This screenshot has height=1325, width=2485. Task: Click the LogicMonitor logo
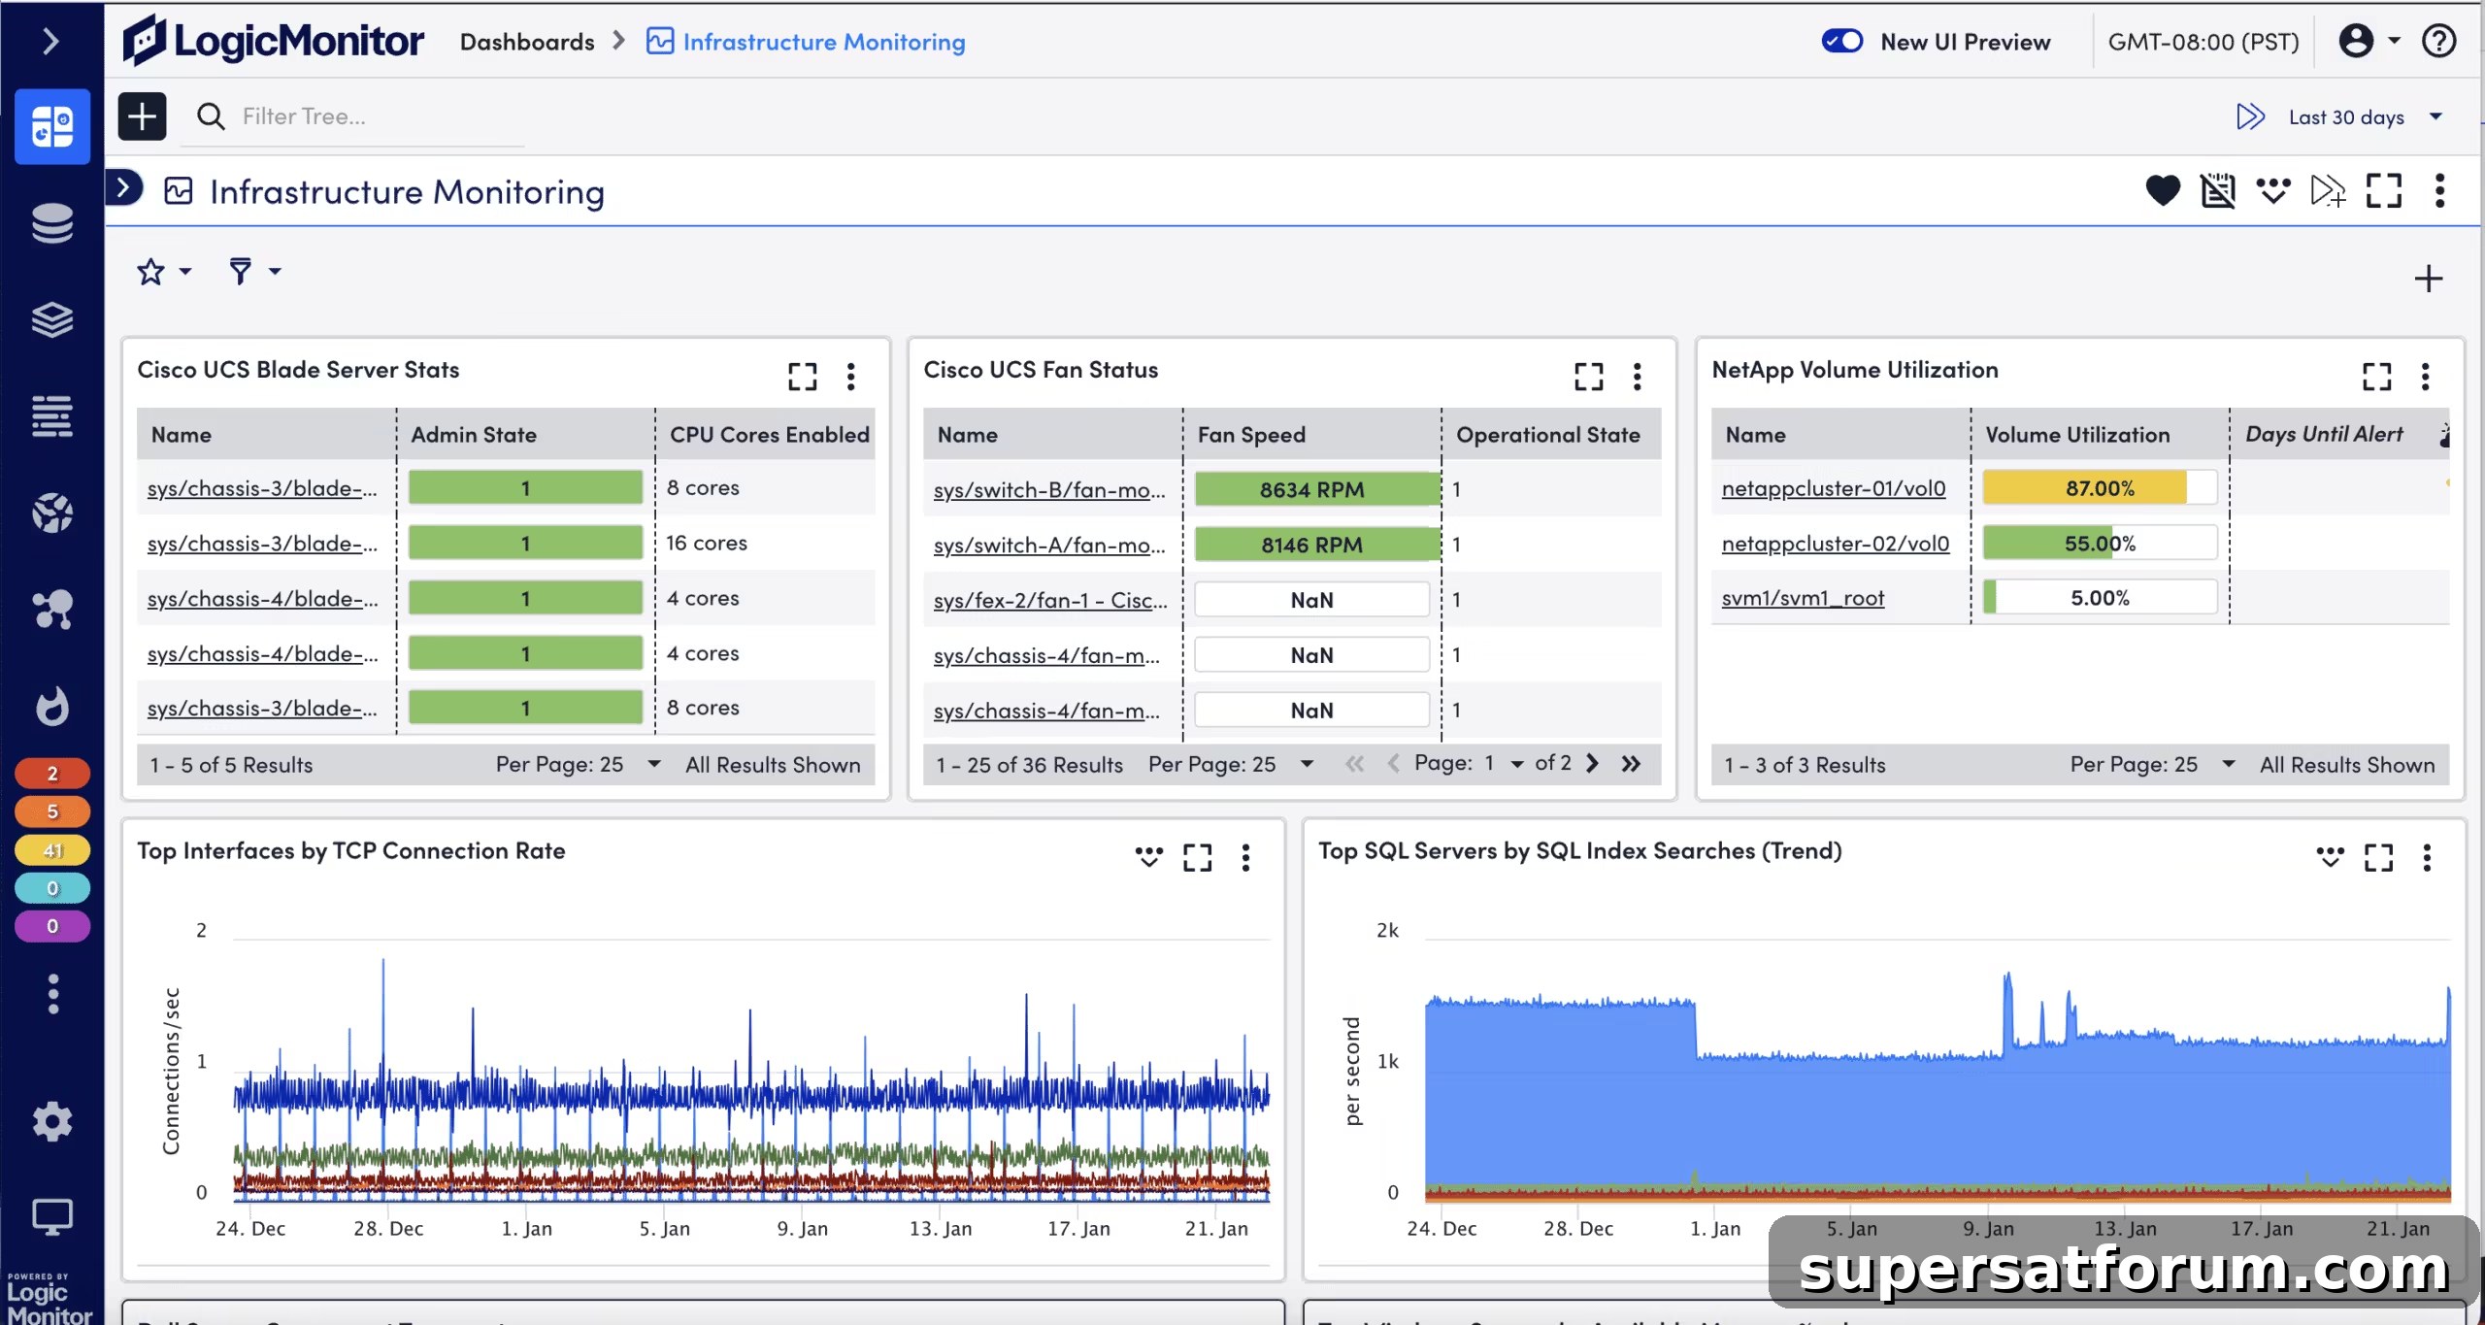point(274,41)
